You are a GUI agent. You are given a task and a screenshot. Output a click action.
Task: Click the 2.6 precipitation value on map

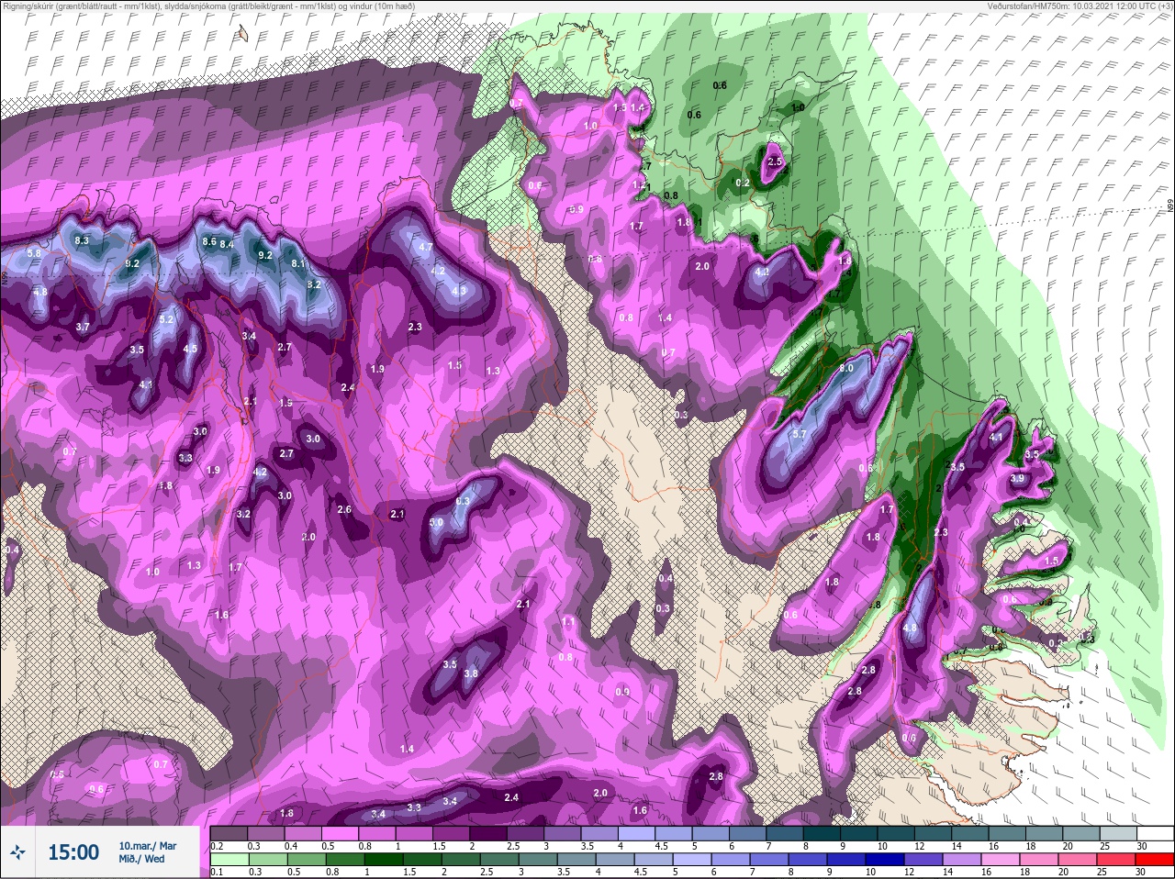pyautogui.click(x=344, y=509)
